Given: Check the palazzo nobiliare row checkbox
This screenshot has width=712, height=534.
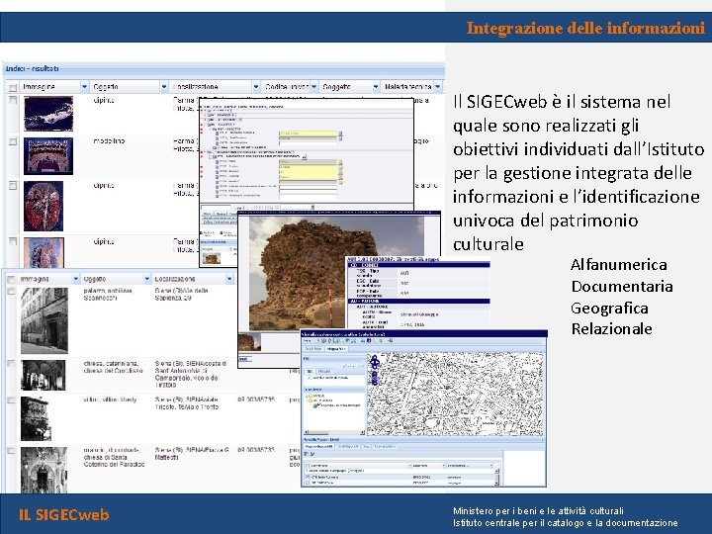Looking at the screenshot, I should point(11,291).
